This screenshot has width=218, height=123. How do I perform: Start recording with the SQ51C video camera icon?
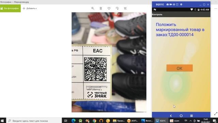point(171,4)
